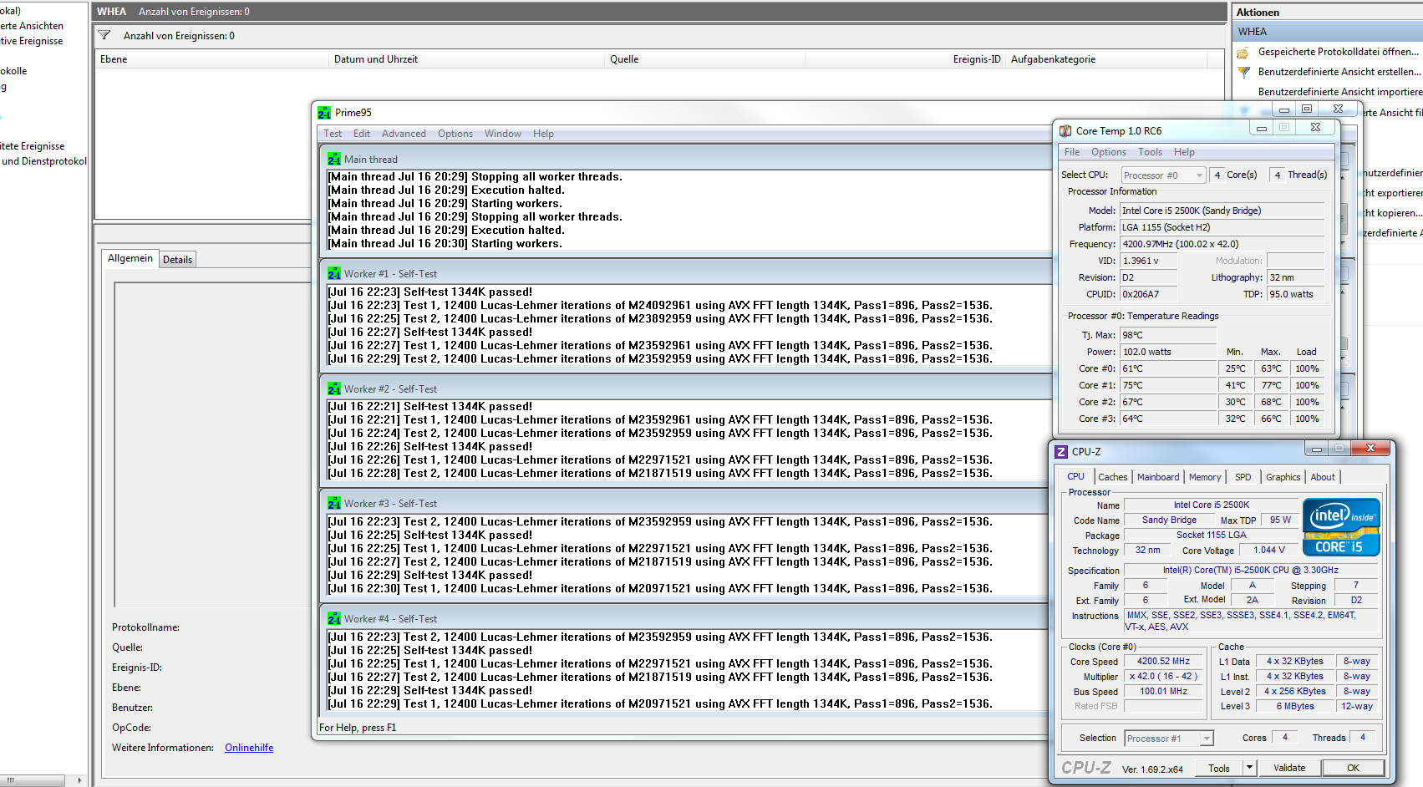Viewport: 1423px width, 787px height.
Task: Switch to the SPD tab in CPU-Z
Action: coord(1243,477)
